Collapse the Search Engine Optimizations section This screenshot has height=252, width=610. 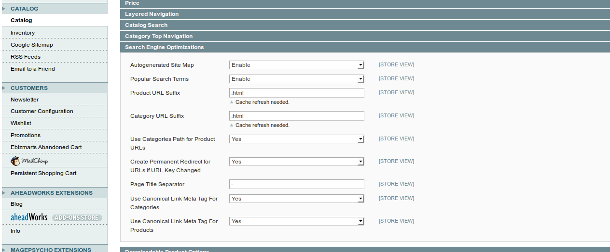pos(164,47)
